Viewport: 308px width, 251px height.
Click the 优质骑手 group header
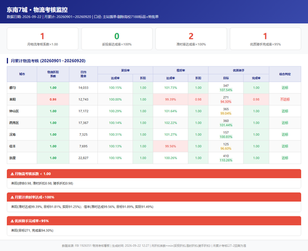point(238,70)
